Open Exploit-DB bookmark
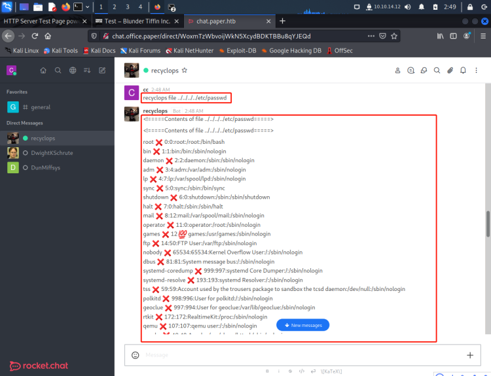 pyautogui.click(x=238, y=50)
